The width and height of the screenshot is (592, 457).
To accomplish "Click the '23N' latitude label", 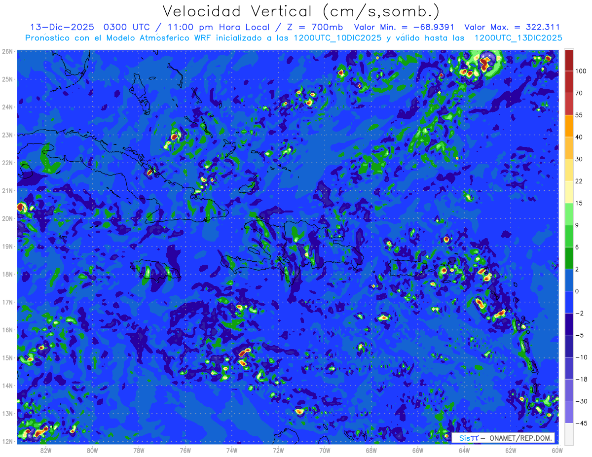I will [7, 135].
